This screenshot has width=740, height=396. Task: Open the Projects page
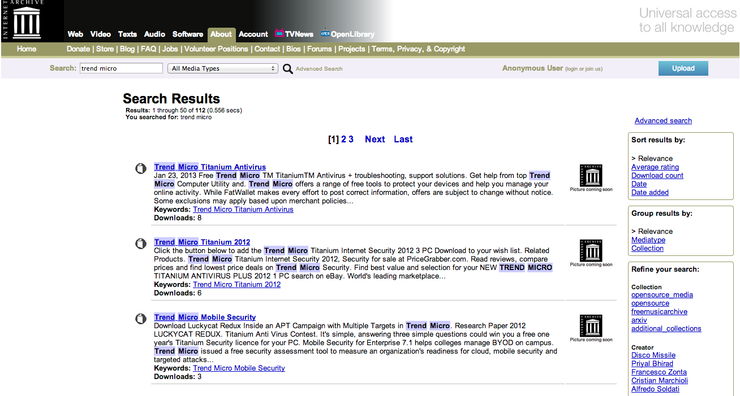pos(352,49)
